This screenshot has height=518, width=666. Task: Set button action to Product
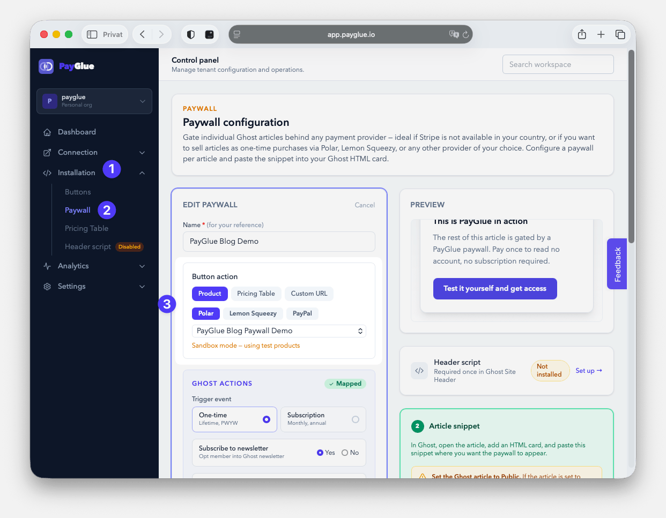click(210, 294)
